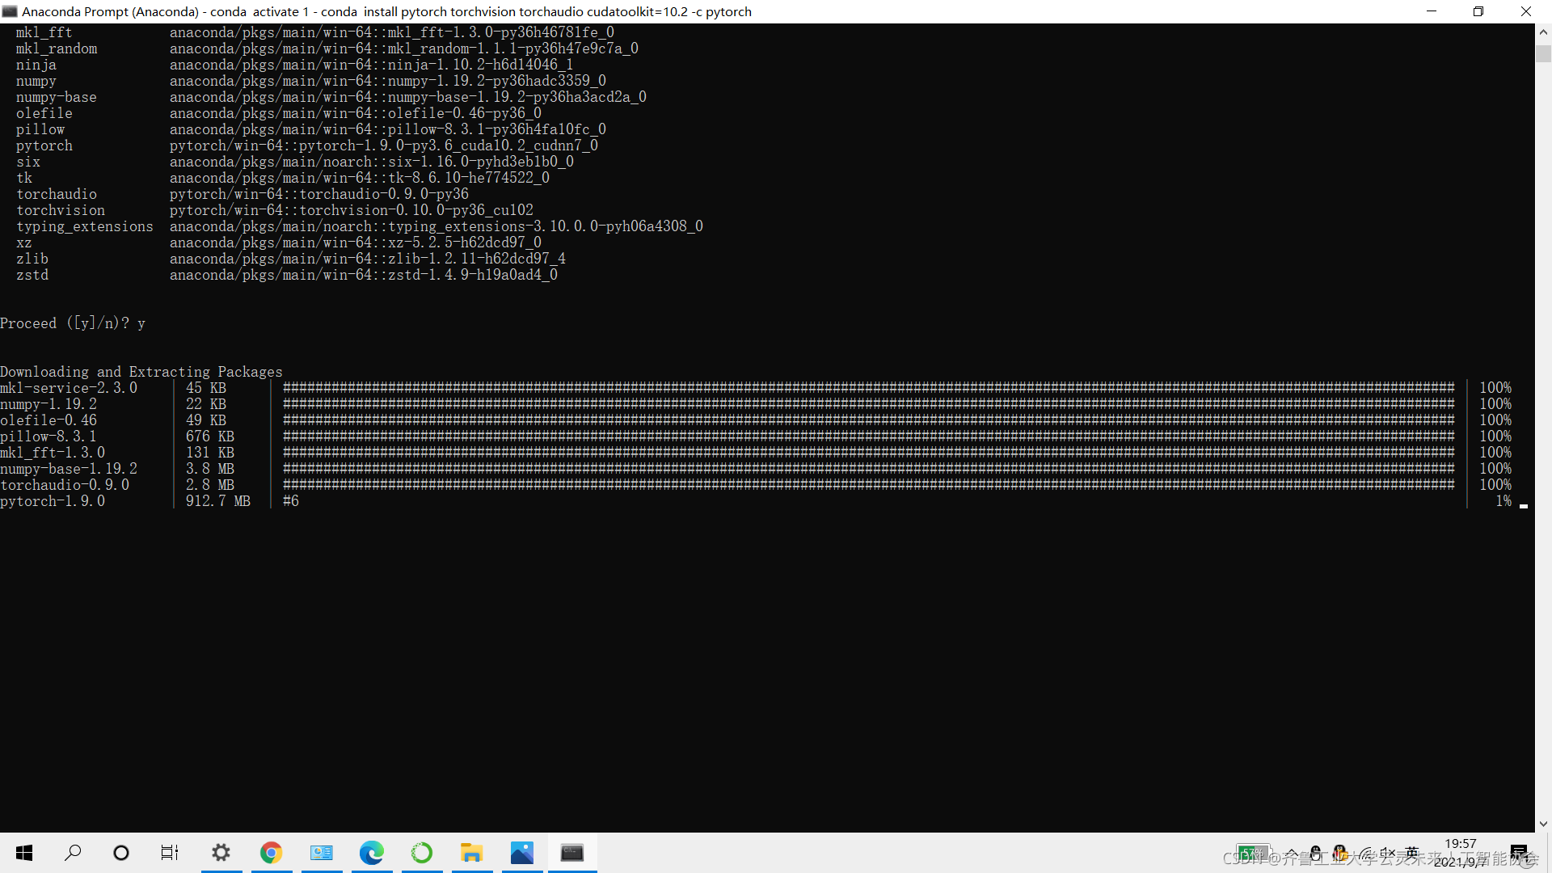This screenshot has width=1552, height=873.
Task: Click the battery 57% indicator
Action: (x=1252, y=853)
